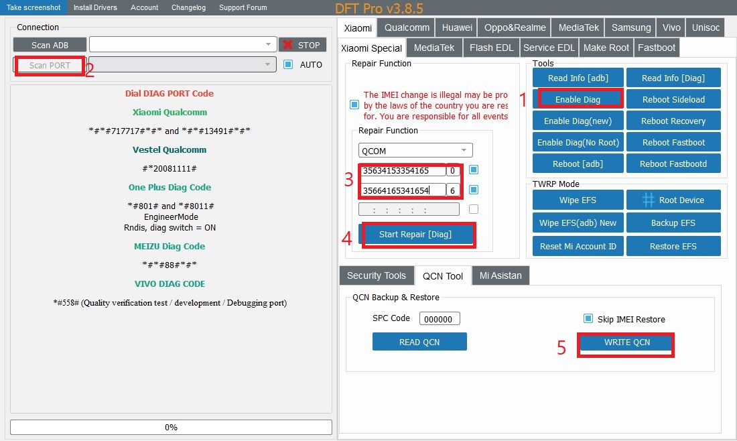Image resolution: width=737 pixels, height=441 pixels.
Task: Switch to the Oppo&Realme tab
Action: point(515,27)
